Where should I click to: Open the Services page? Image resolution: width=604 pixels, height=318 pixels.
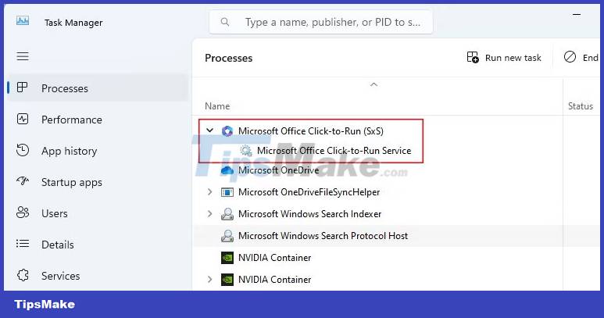pyautogui.click(x=98, y=275)
